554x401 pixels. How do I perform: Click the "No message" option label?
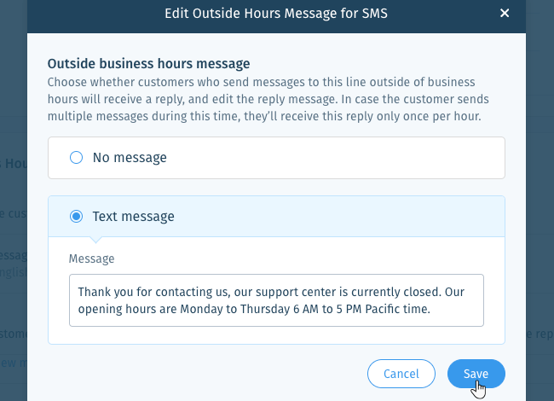[130, 157]
